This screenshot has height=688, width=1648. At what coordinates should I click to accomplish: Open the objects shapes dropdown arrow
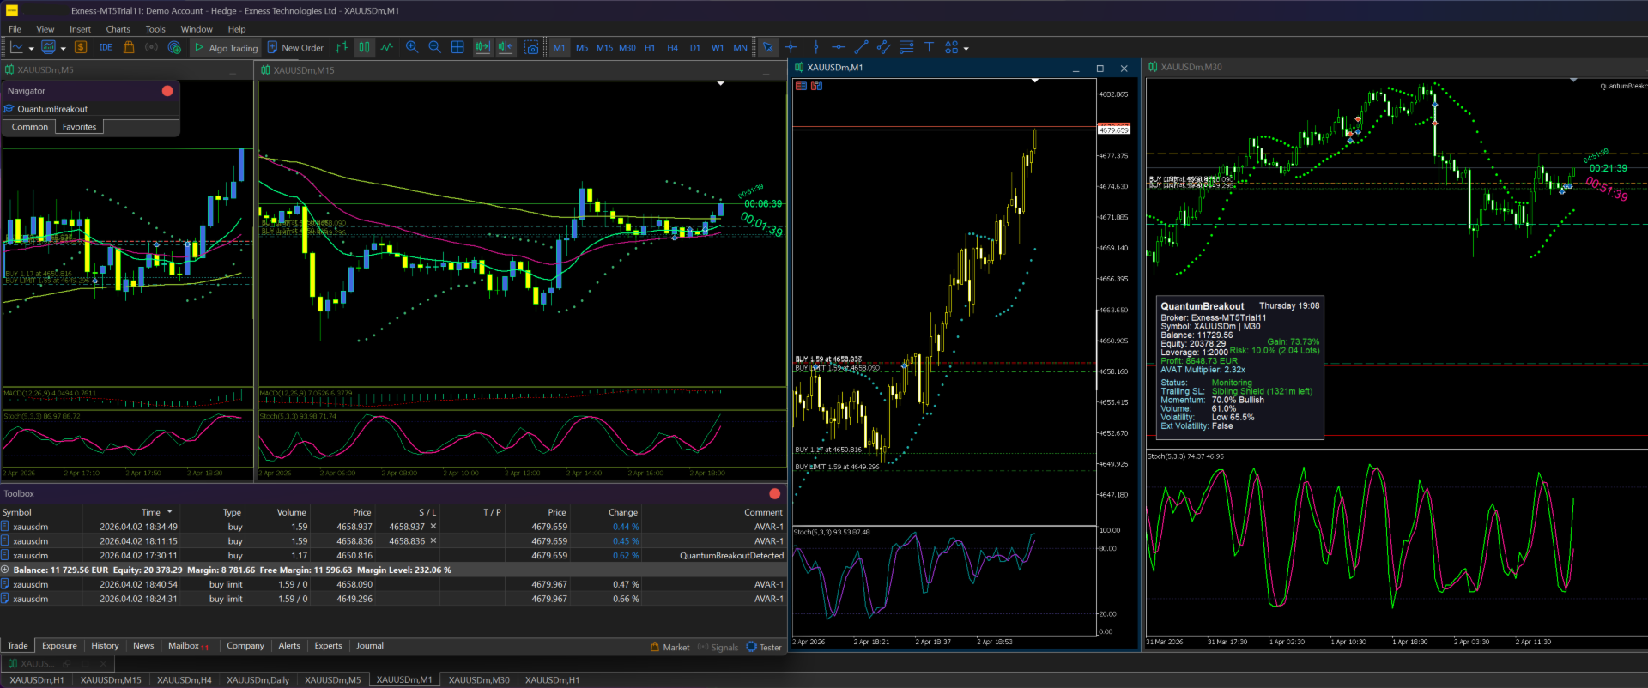966,49
